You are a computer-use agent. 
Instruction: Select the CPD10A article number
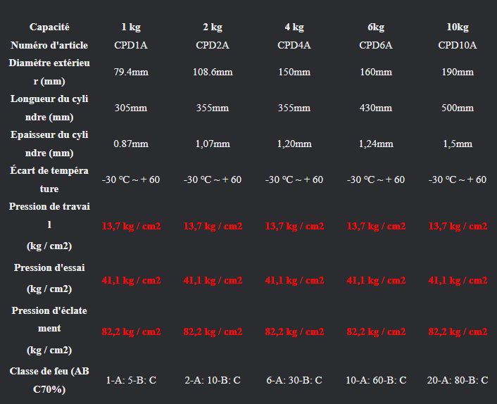point(458,45)
